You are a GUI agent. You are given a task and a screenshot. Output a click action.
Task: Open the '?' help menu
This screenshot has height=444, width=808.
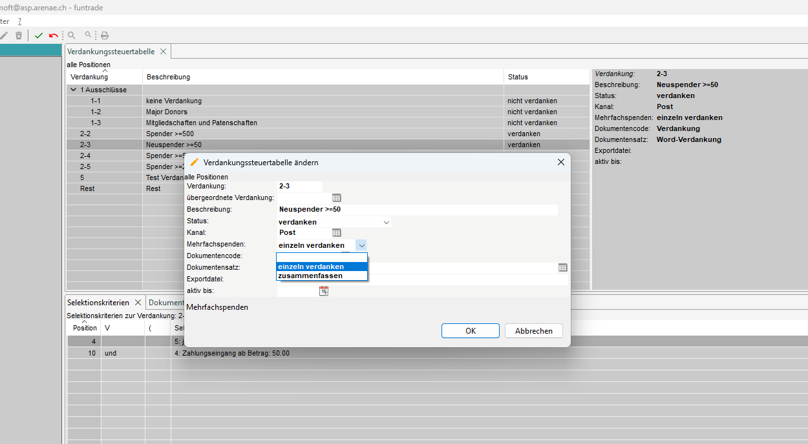click(19, 21)
